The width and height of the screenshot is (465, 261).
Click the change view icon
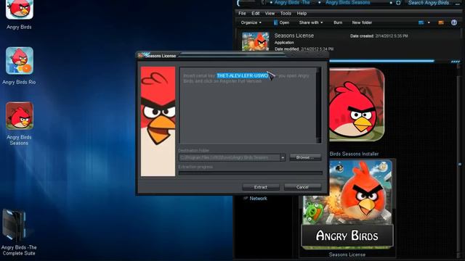[421, 22]
